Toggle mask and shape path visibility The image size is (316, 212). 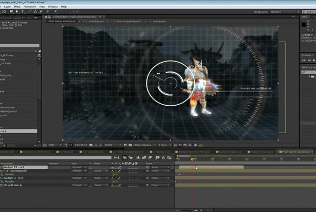click(70, 145)
